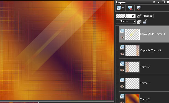
Task: Click the Trama 3 layer type icon
Action: (x=122, y=64)
